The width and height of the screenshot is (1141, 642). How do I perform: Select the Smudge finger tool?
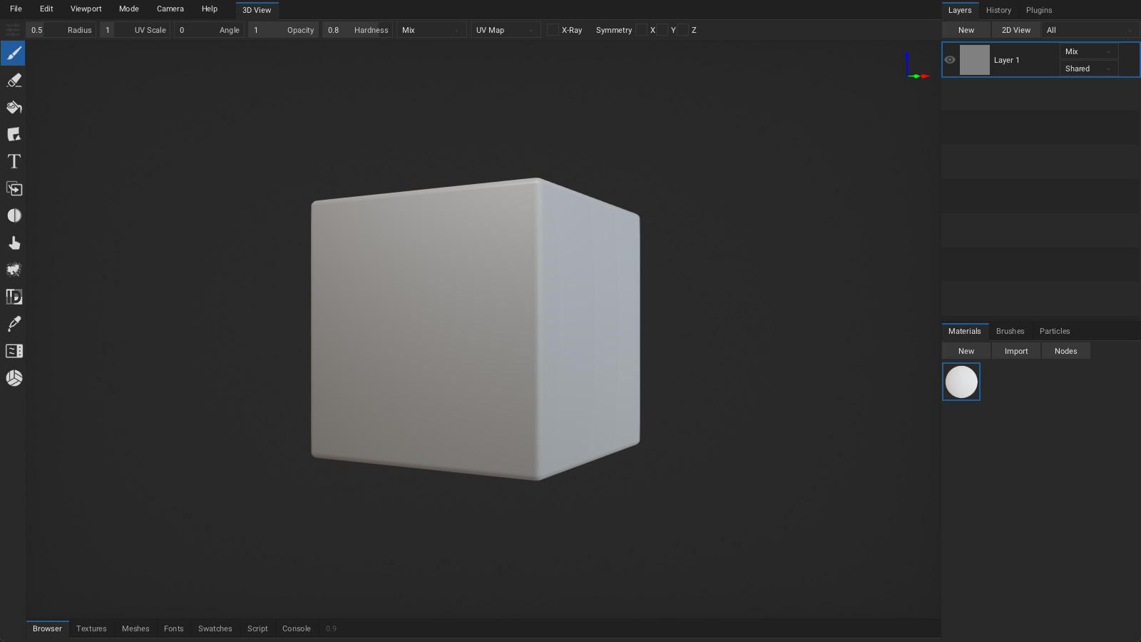(14, 243)
